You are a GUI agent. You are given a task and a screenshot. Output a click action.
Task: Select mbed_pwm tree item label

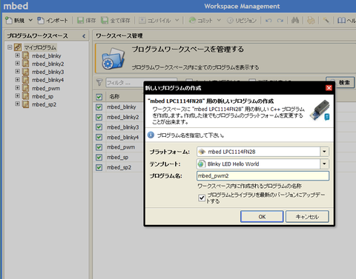coord(46,88)
